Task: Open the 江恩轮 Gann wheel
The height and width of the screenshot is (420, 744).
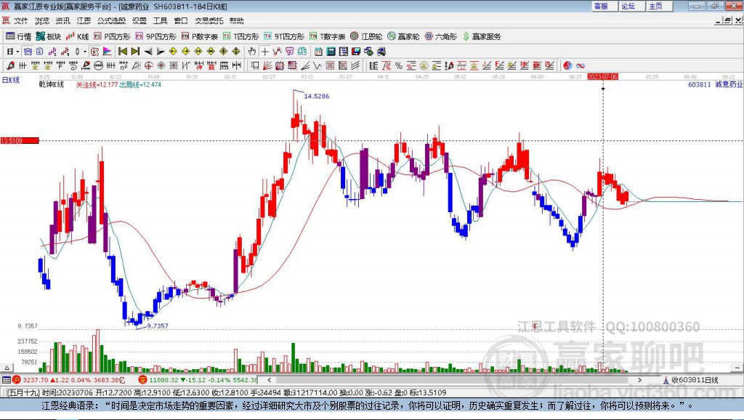Action: pyautogui.click(x=366, y=36)
